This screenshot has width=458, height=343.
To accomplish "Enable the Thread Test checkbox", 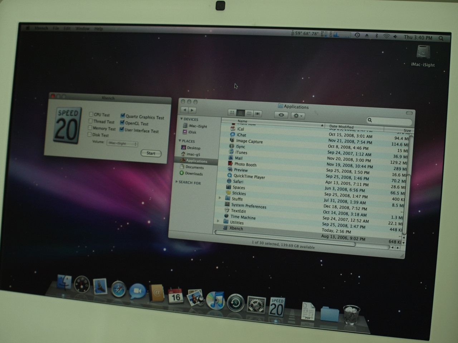I will tap(91, 121).
